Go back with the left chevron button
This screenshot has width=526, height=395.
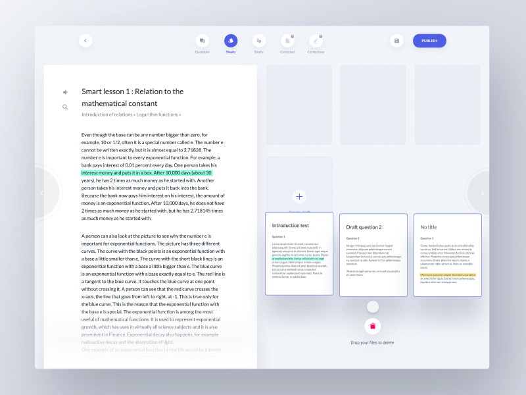[85, 41]
